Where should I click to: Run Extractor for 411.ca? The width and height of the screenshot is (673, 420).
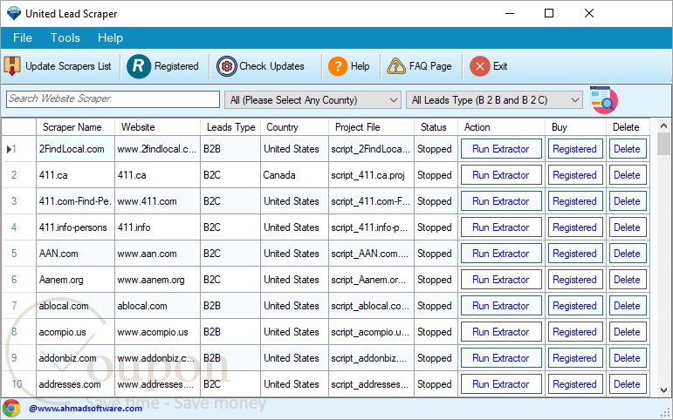501,175
